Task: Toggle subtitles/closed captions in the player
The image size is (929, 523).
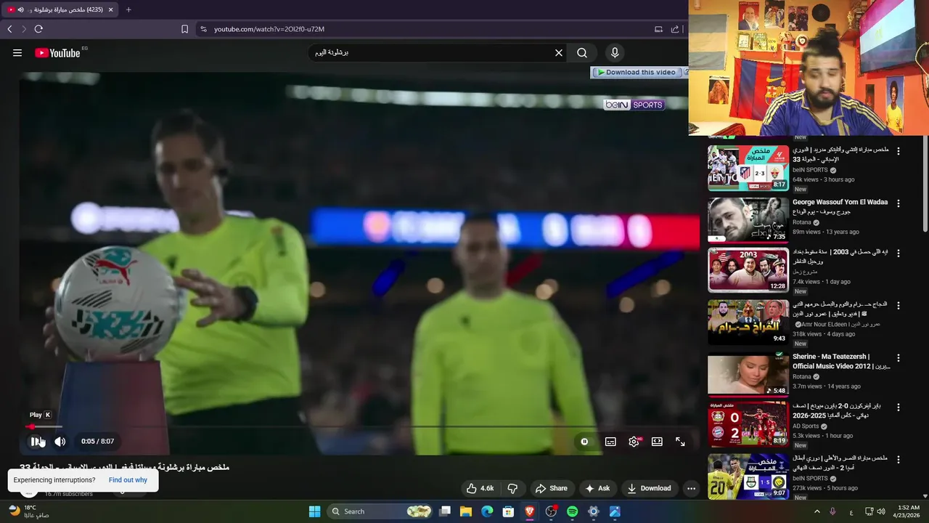Action: [611, 442]
